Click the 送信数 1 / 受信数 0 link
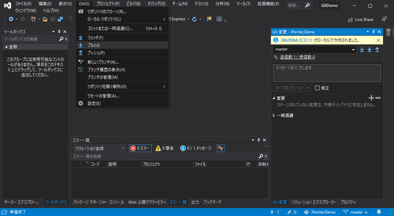 pyautogui.click(x=297, y=57)
